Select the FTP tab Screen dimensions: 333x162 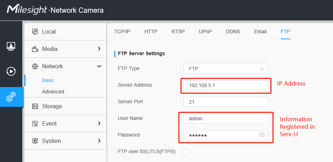(x=285, y=31)
